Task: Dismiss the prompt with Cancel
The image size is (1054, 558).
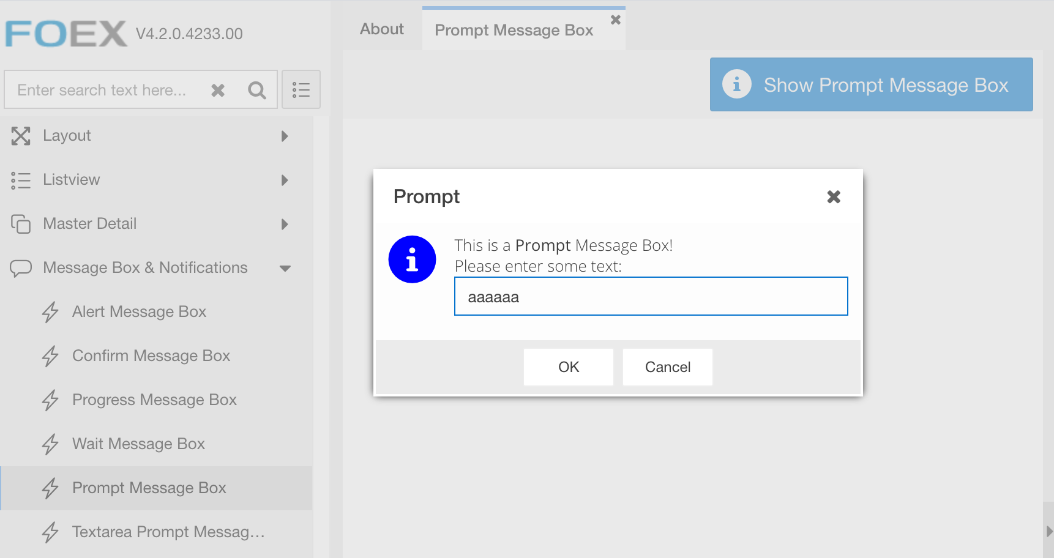Action: pos(667,366)
